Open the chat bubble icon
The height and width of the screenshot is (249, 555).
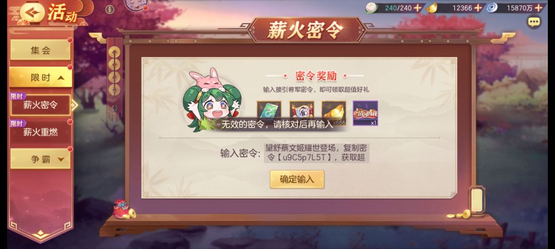point(534,22)
